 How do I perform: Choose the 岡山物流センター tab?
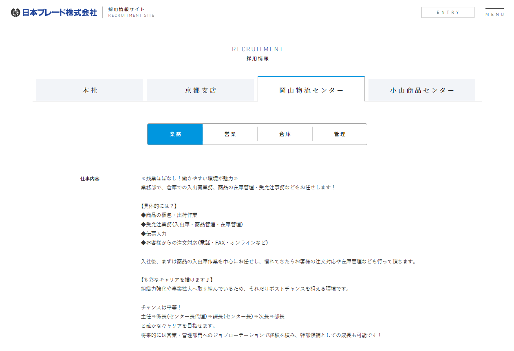[x=311, y=90]
